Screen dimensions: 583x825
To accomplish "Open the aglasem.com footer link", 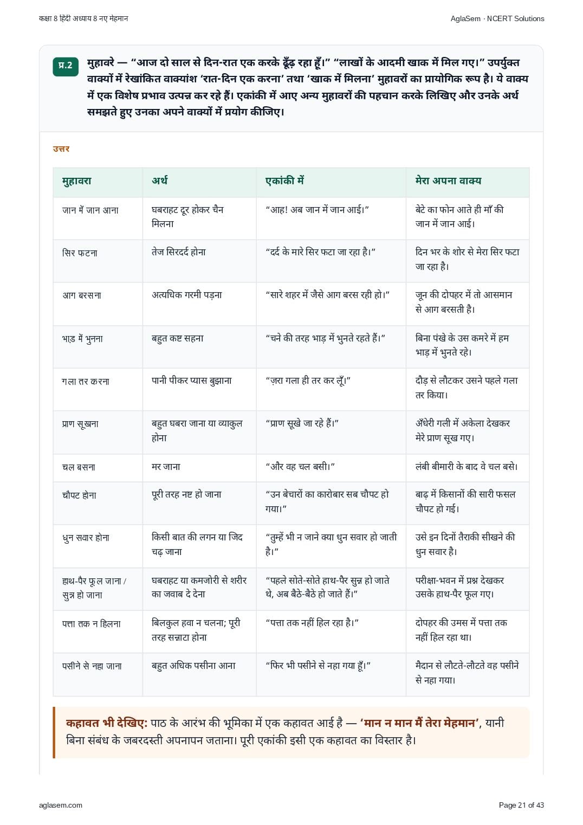I will click(61, 805).
